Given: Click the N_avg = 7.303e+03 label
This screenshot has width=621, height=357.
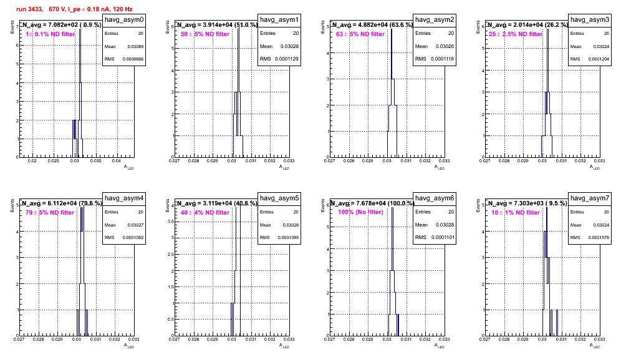Looking at the screenshot, I should (x=527, y=203).
